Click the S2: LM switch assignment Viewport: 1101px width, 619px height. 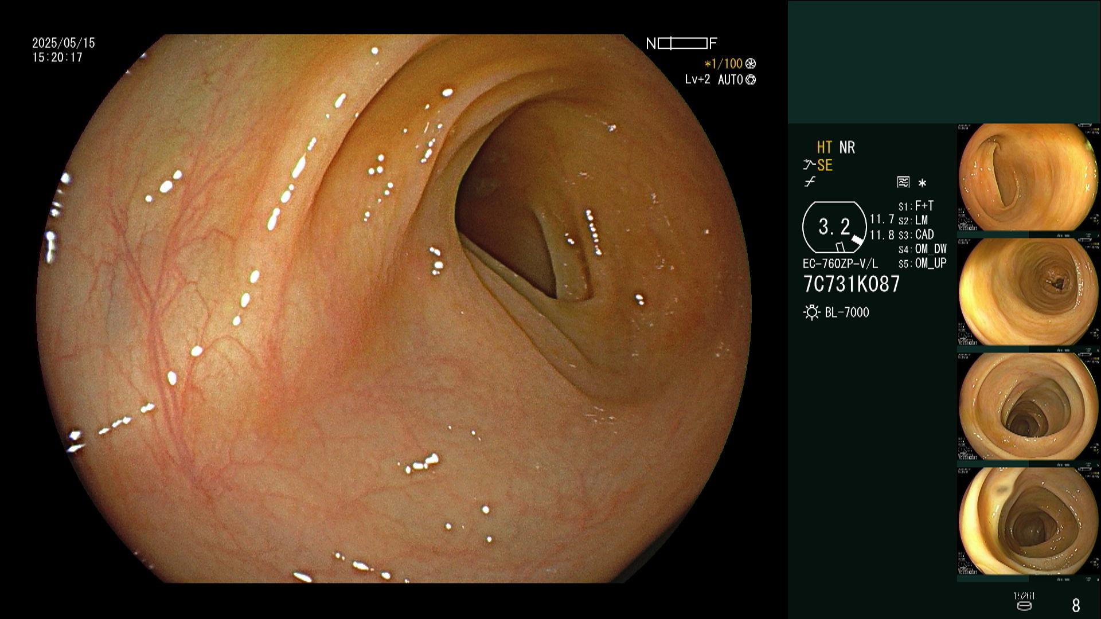pyautogui.click(x=913, y=220)
